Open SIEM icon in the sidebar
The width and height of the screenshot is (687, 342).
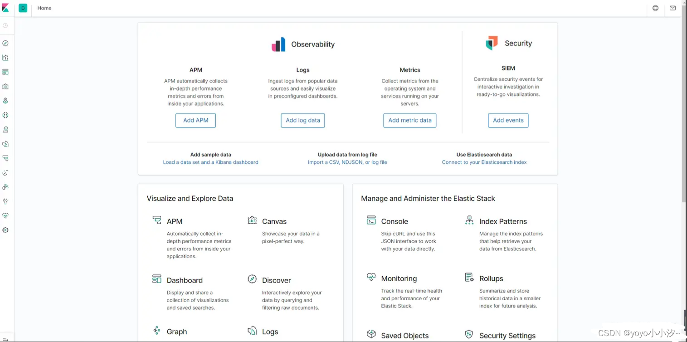[x=5, y=187]
